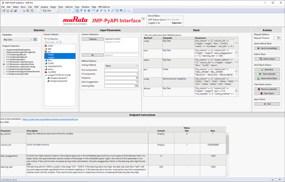285x182 pixels.
Task: Select the Crosshairs plus tool
Action: tap(109, 11)
